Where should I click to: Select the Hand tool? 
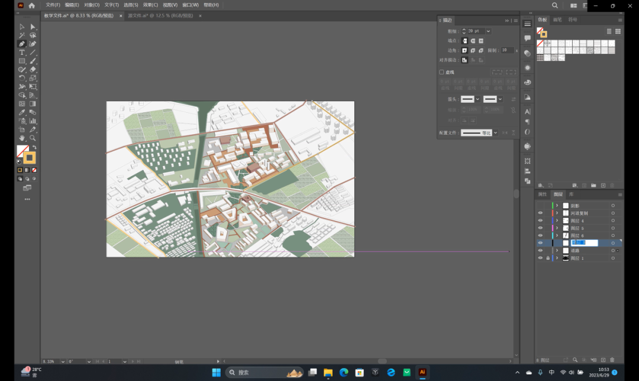pyautogui.click(x=22, y=138)
